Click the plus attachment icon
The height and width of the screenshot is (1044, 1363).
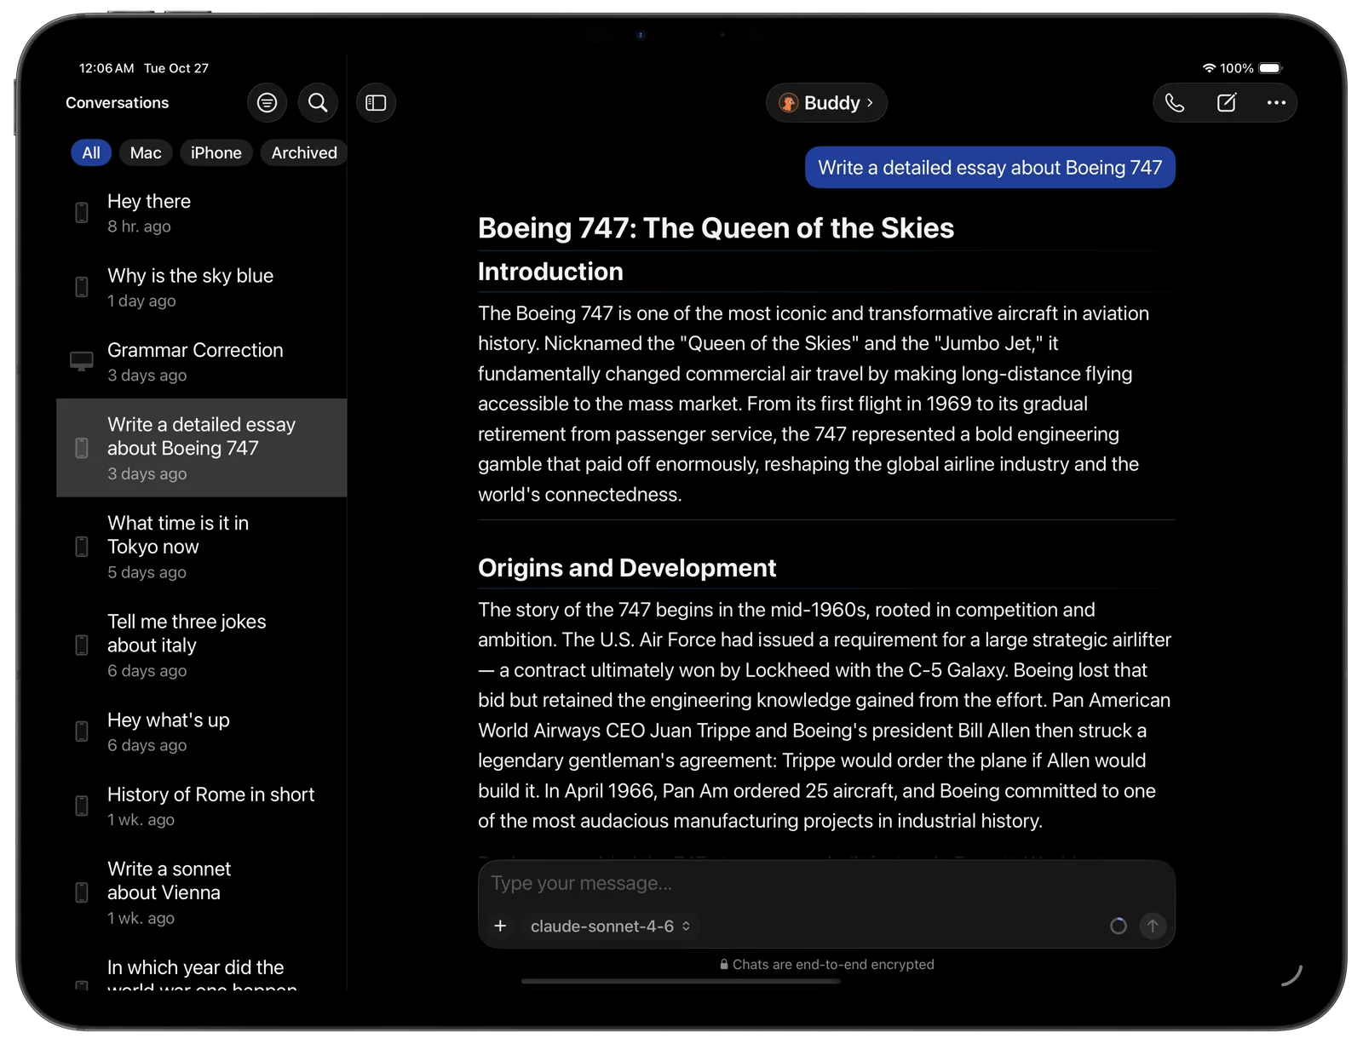pyautogui.click(x=500, y=926)
